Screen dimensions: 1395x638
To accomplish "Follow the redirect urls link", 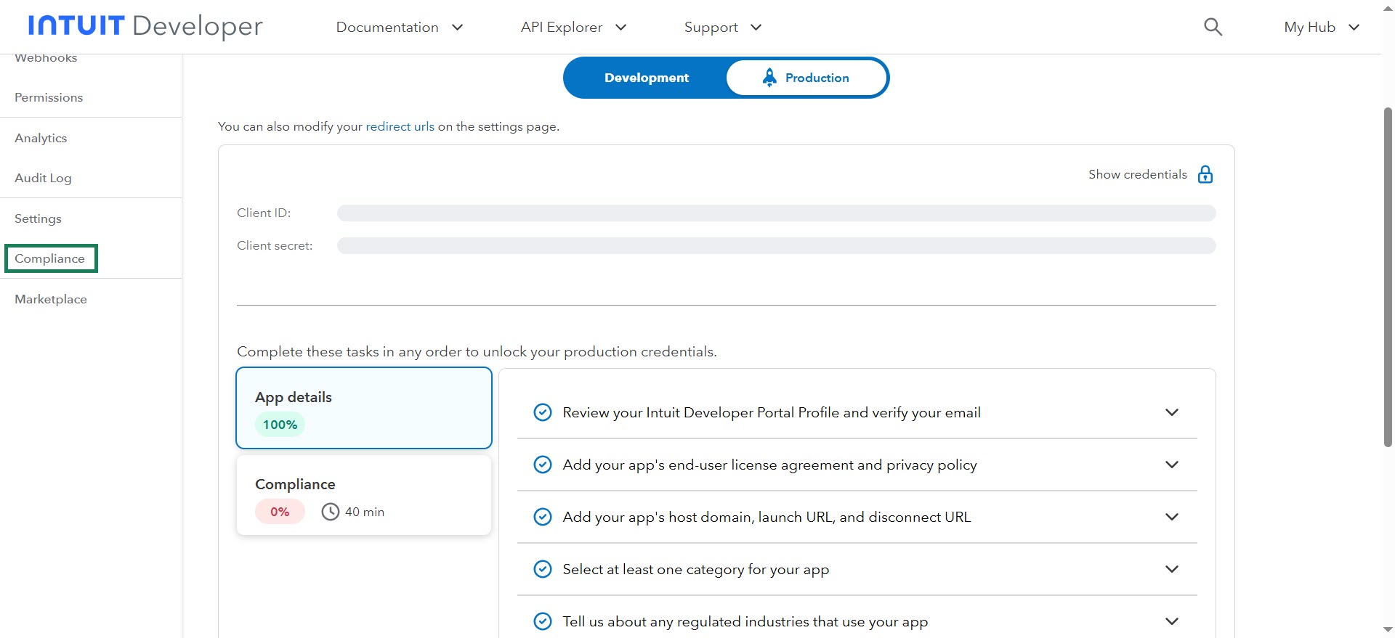I will tap(400, 126).
